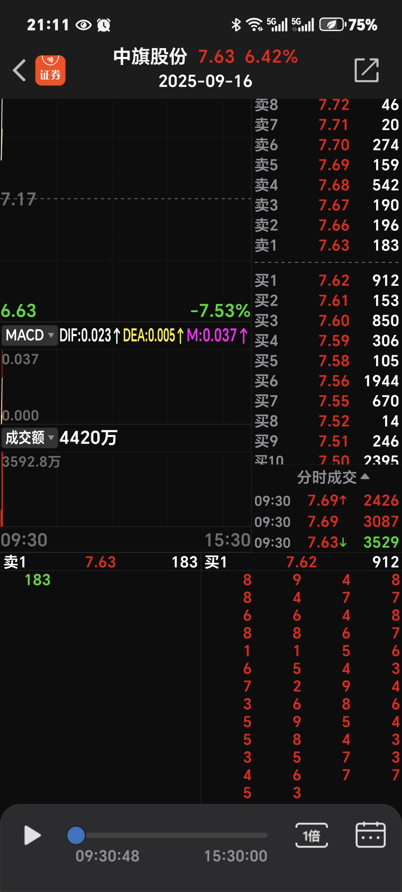The image size is (402, 892).
Task: Select 卖3 order row at 7.67
Action: tap(326, 205)
